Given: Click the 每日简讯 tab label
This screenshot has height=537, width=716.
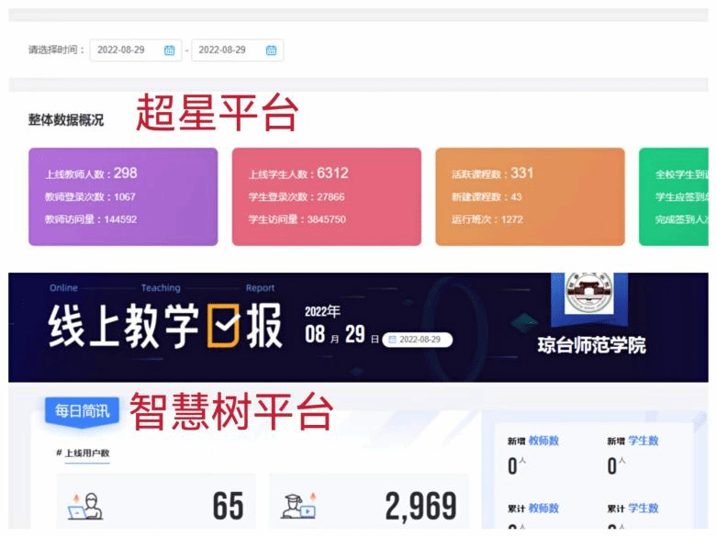Looking at the screenshot, I should [83, 410].
